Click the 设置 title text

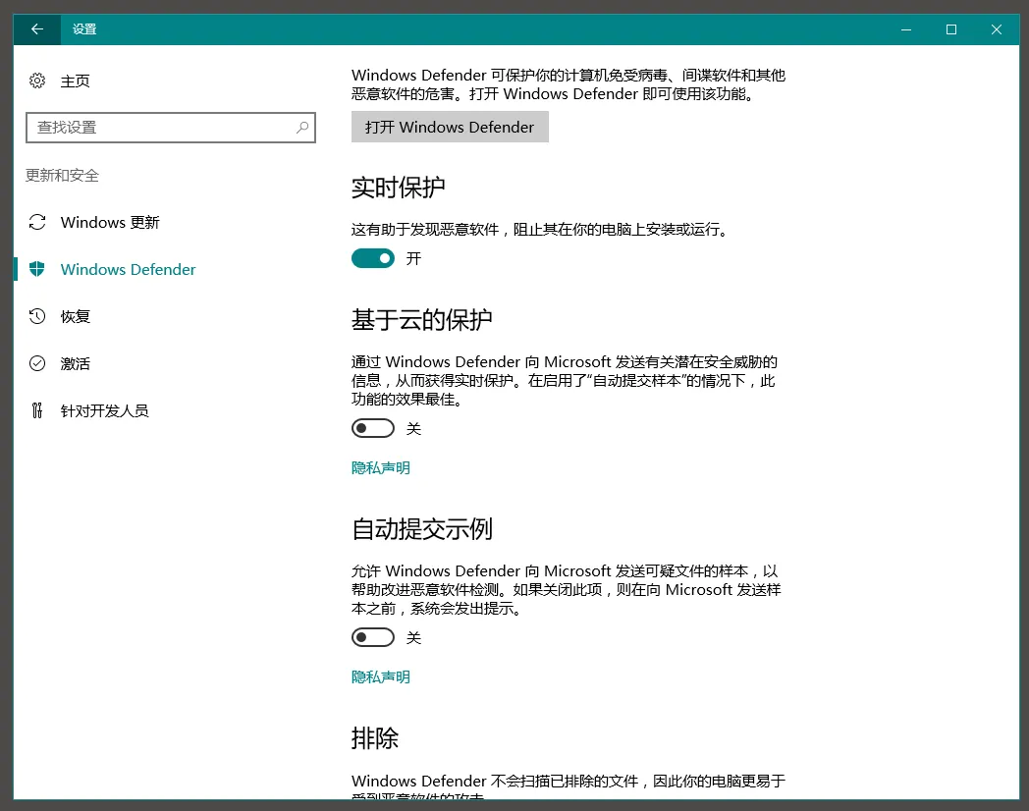[84, 28]
